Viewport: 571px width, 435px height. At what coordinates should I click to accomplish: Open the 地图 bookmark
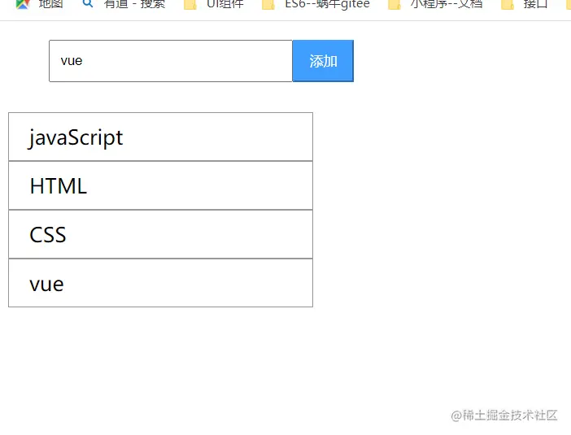click(x=39, y=4)
